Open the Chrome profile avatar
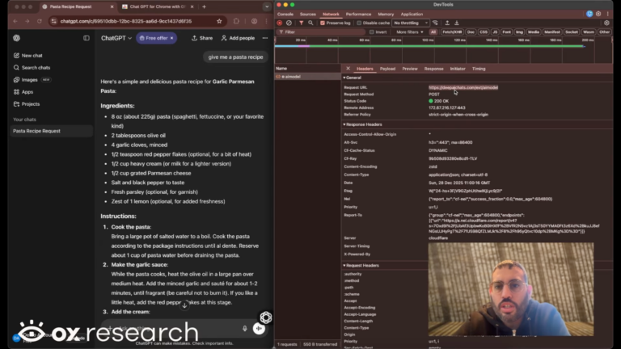 point(254,21)
